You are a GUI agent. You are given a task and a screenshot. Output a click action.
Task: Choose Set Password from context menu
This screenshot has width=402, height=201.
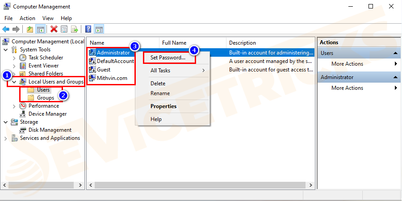[168, 58]
